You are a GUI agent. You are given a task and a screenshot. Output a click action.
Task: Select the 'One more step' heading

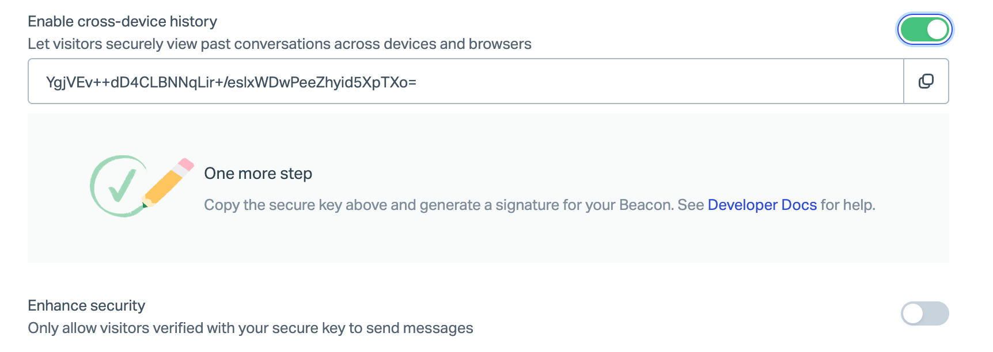coord(258,173)
